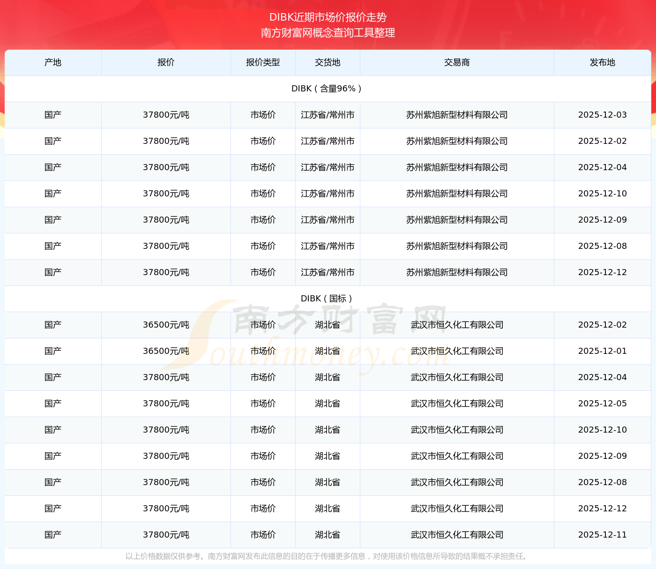Click the subtitle "南方财富网概念查询工具整理"

coord(328,33)
